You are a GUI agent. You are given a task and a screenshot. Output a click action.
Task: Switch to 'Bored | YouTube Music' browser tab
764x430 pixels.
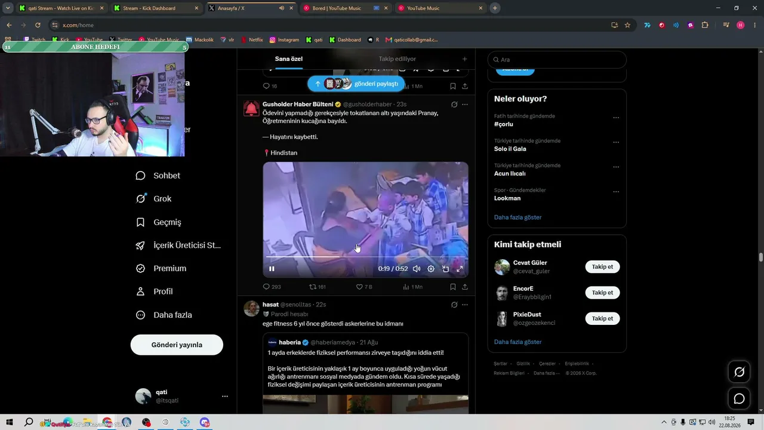(347, 8)
